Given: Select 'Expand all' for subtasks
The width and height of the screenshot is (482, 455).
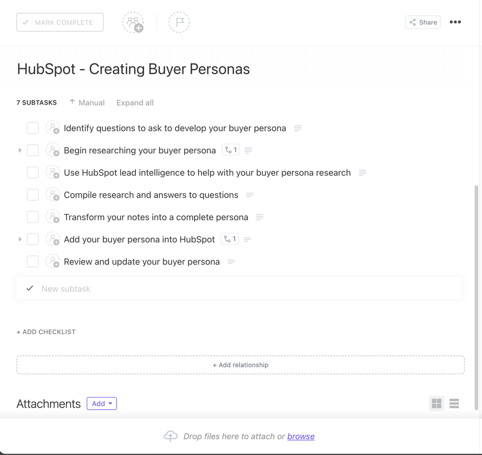Looking at the screenshot, I should click(134, 103).
